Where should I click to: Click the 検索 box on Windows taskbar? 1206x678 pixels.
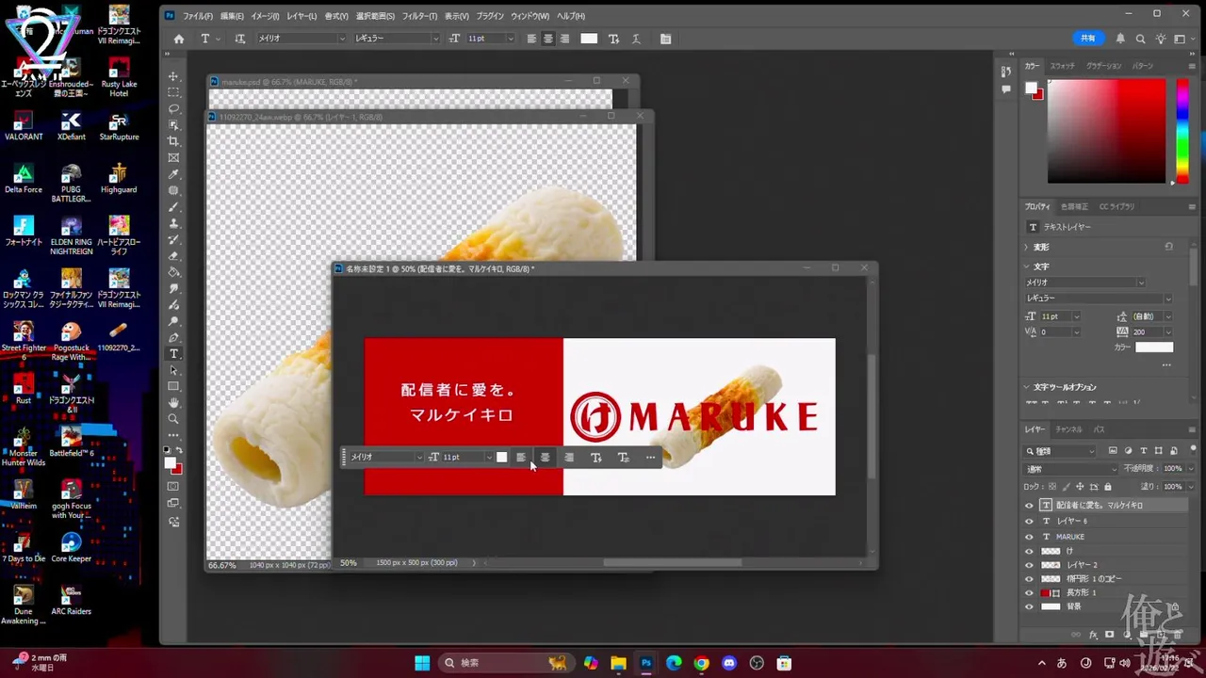tap(505, 663)
